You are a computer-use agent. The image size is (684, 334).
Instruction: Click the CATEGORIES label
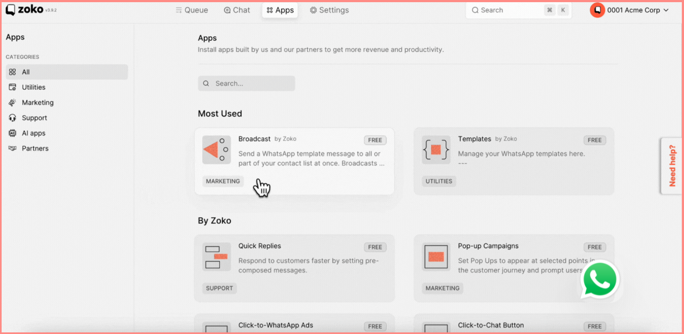point(22,57)
